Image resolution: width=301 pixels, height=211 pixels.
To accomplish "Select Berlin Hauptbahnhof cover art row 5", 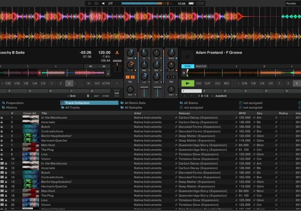I will [x=31, y=136].
